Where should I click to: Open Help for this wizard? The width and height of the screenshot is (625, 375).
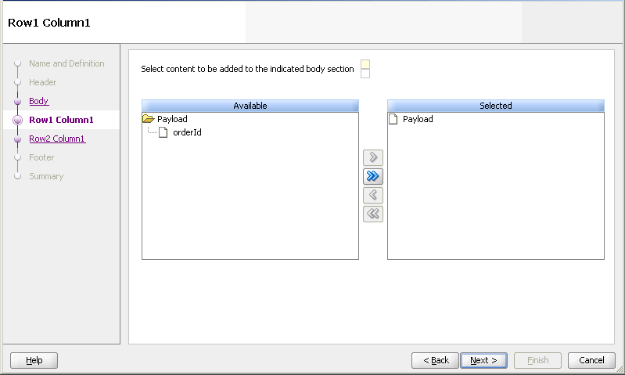tap(34, 360)
